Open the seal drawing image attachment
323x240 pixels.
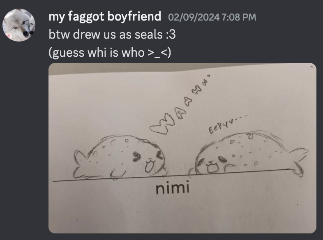182,148
